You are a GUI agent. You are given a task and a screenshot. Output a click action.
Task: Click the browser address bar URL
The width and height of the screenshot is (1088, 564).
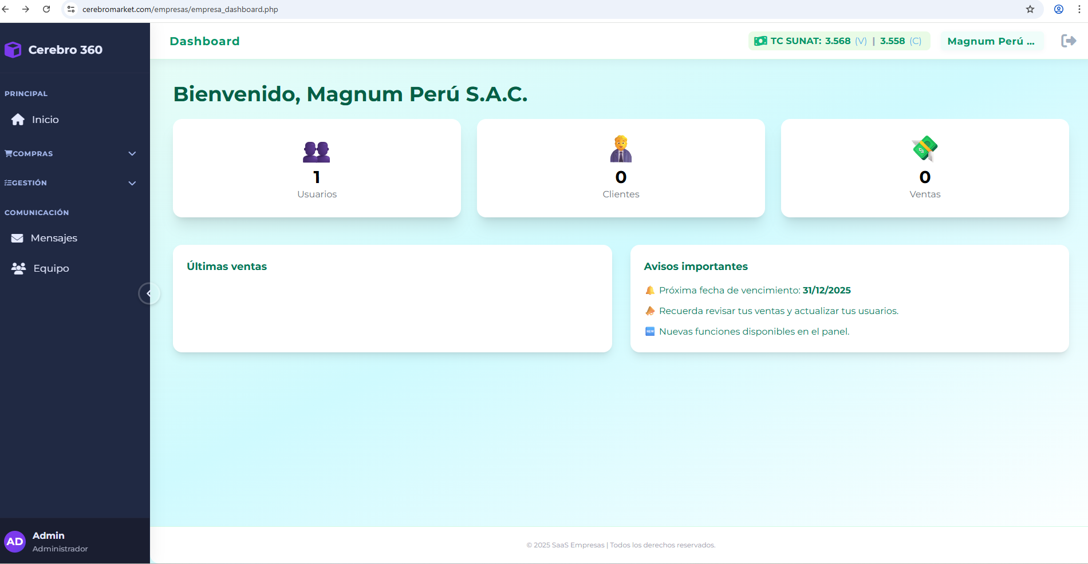(180, 9)
